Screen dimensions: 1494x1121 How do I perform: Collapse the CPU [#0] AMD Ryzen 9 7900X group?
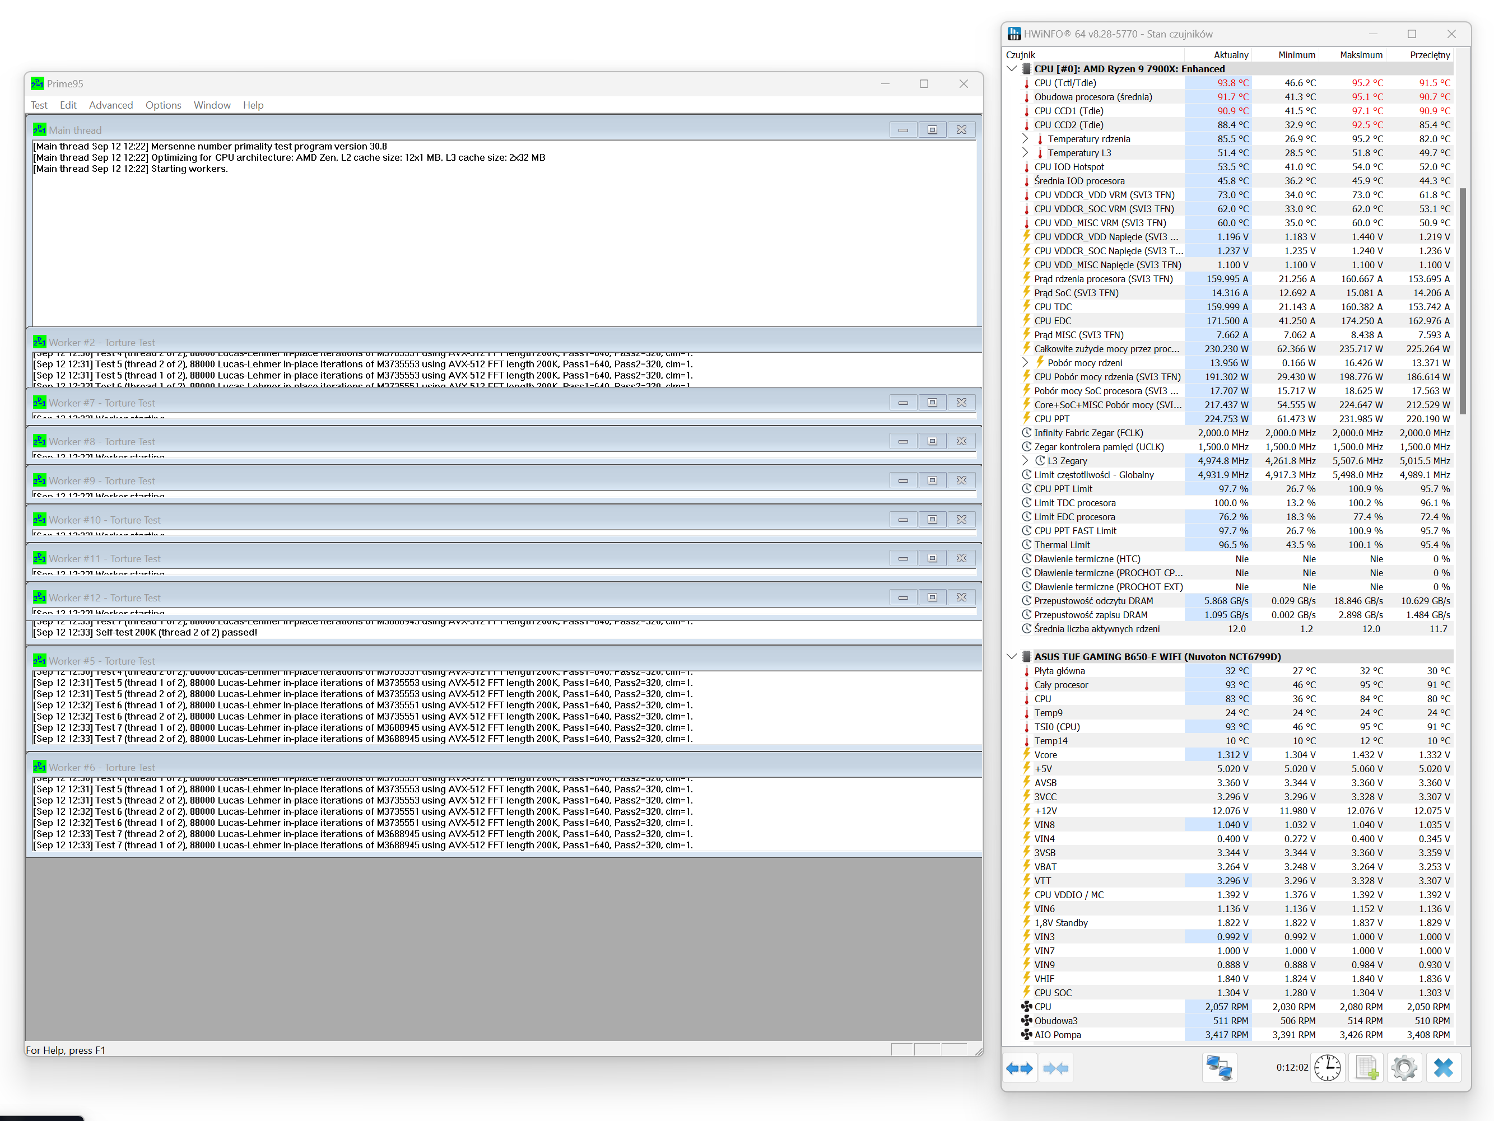coord(1011,69)
